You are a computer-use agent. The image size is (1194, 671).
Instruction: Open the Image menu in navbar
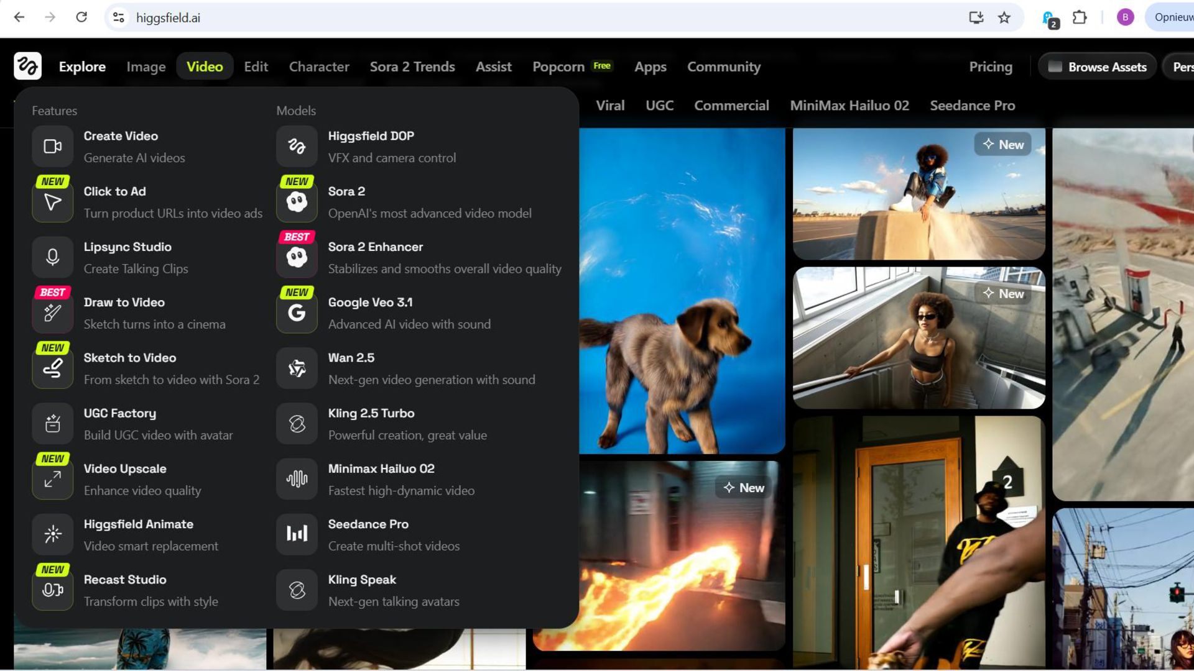pos(146,66)
